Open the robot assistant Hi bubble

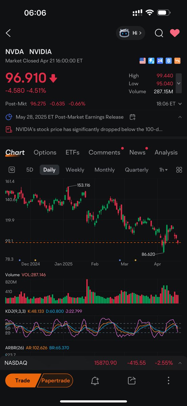130,33
